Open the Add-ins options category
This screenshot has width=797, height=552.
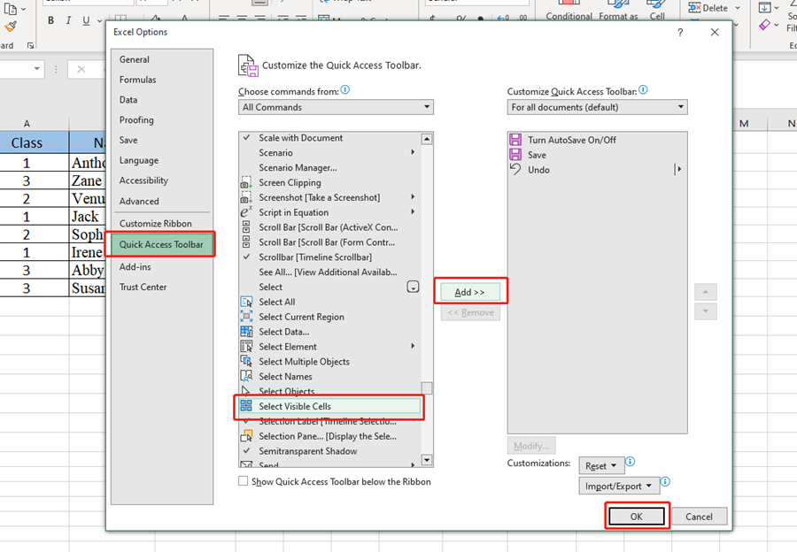pyautogui.click(x=135, y=266)
